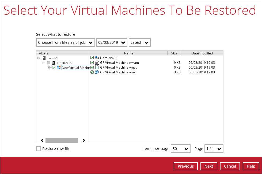Screen dimensions: 262x174
Task: Enable the Restore raw file checkbox
Action: point(39,149)
